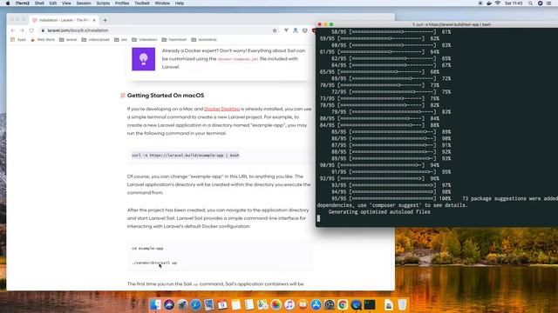Viewport: 558px width, 313px height.
Task: Click the curl laravel.build example-app command
Action: (x=186, y=156)
